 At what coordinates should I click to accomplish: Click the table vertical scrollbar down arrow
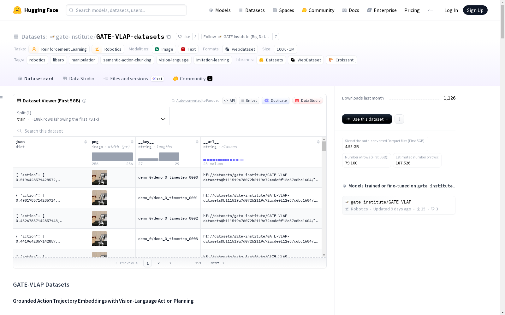(324, 255)
